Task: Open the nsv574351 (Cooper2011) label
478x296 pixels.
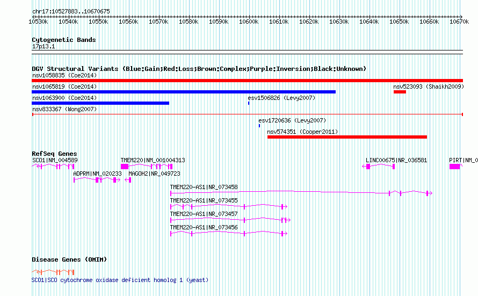Action: click(x=302, y=132)
